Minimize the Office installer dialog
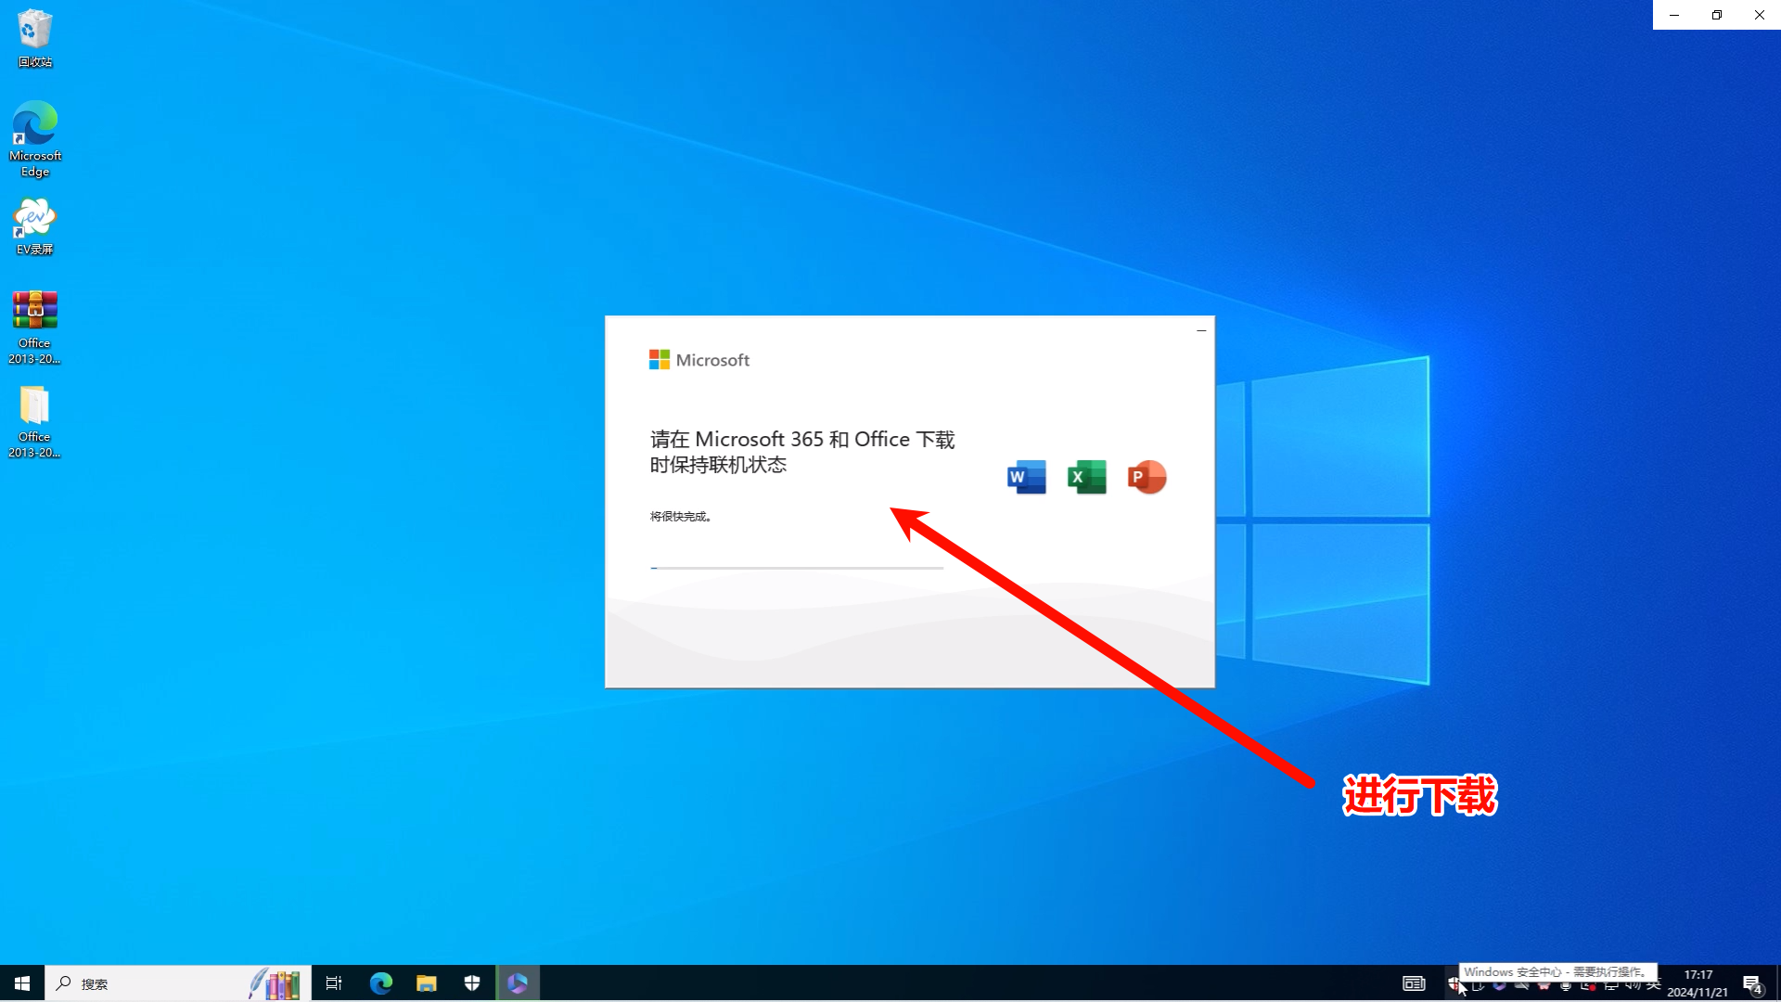1781x1002 pixels. (1201, 330)
